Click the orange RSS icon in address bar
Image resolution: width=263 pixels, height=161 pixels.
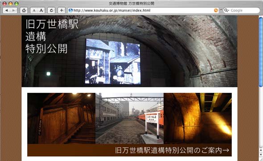pos(216,10)
